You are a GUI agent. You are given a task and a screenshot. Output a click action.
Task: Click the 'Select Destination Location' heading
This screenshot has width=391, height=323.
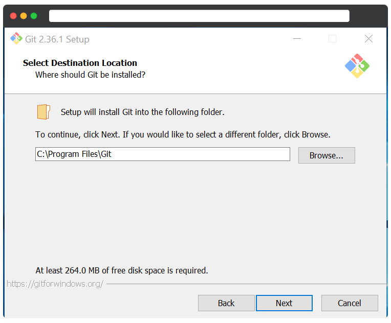pyautogui.click(x=80, y=63)
